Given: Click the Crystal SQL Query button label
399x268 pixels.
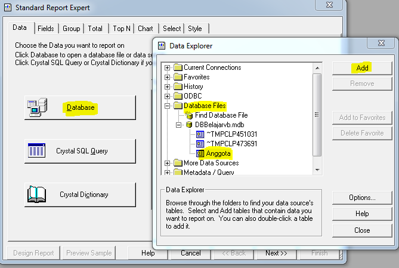Looking at the screenshot, I should [82, 151].
